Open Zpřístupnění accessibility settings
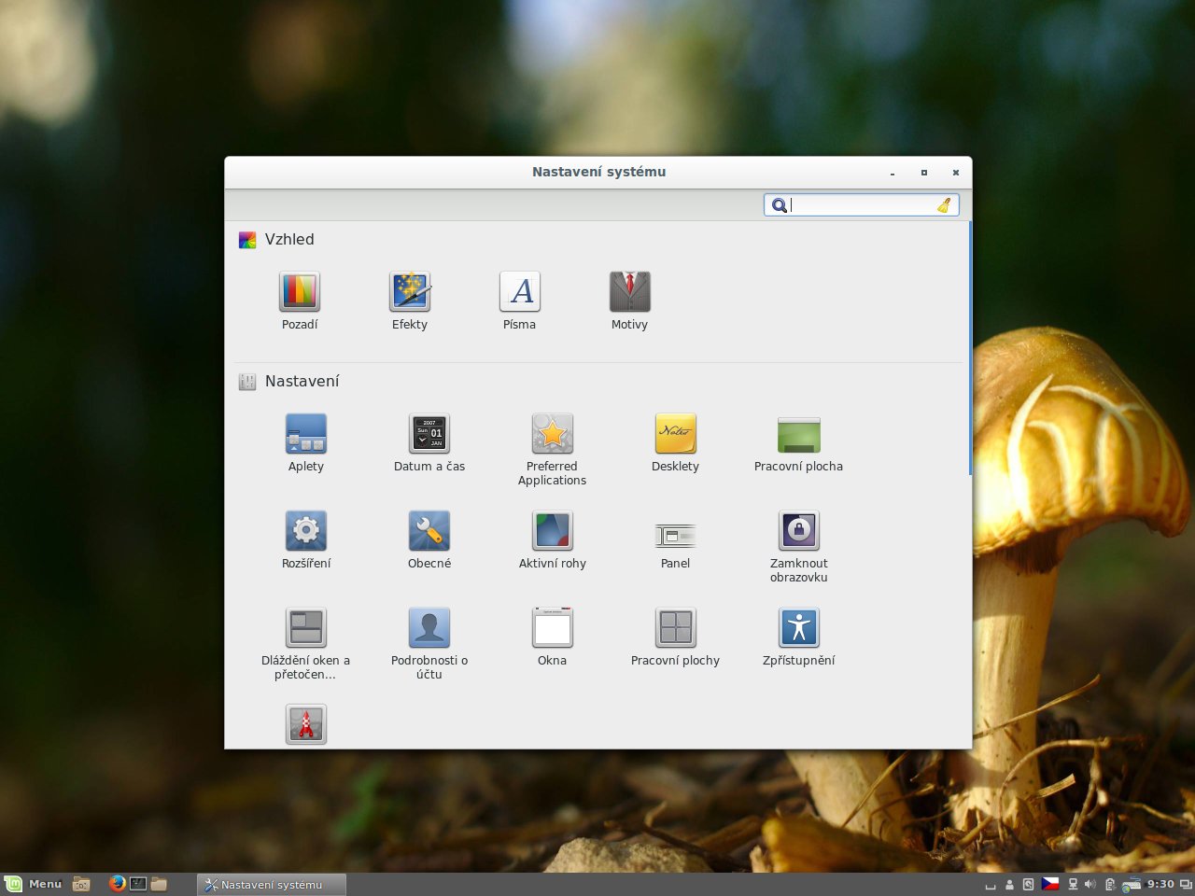The width and height of the screenshot is (1195, 896). [798, 628]
